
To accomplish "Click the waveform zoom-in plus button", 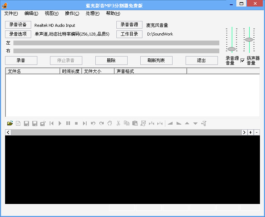I will pyautogui.click(x=250, y=132).
